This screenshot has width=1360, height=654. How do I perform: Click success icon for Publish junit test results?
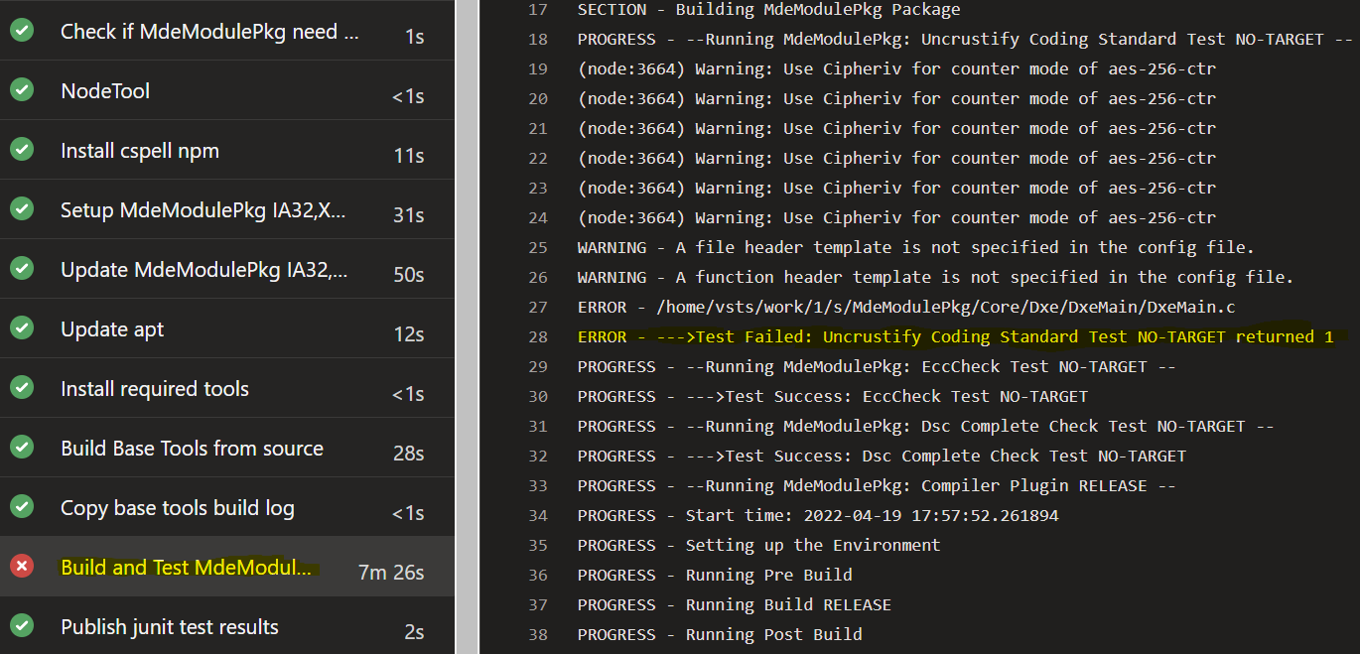point(22,626)
